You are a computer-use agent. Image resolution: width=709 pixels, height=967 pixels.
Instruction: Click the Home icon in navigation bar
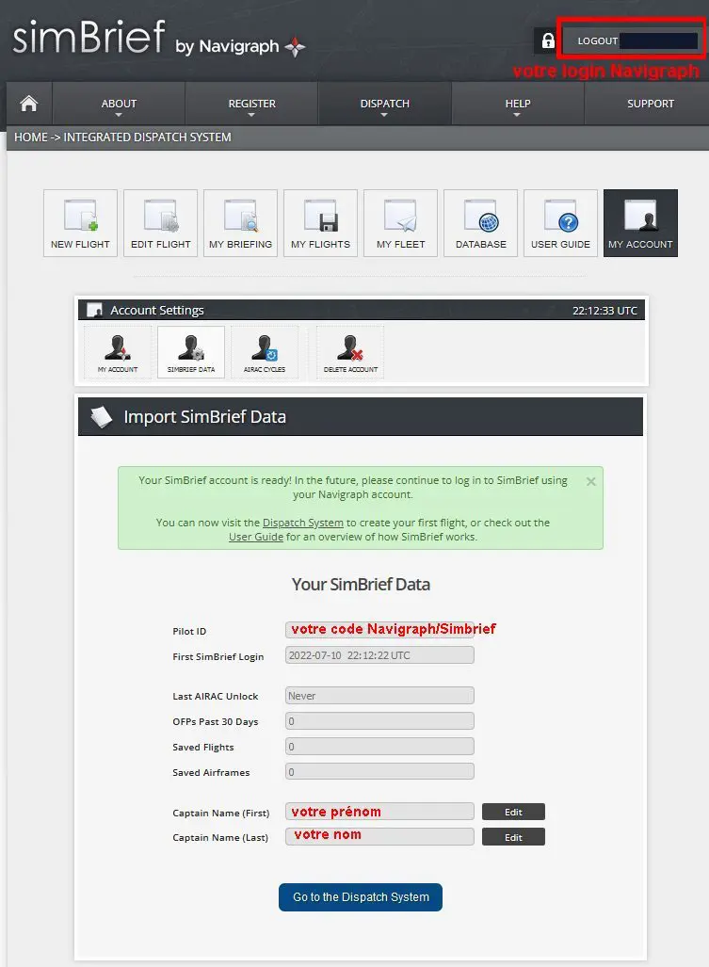coord(29,104)
